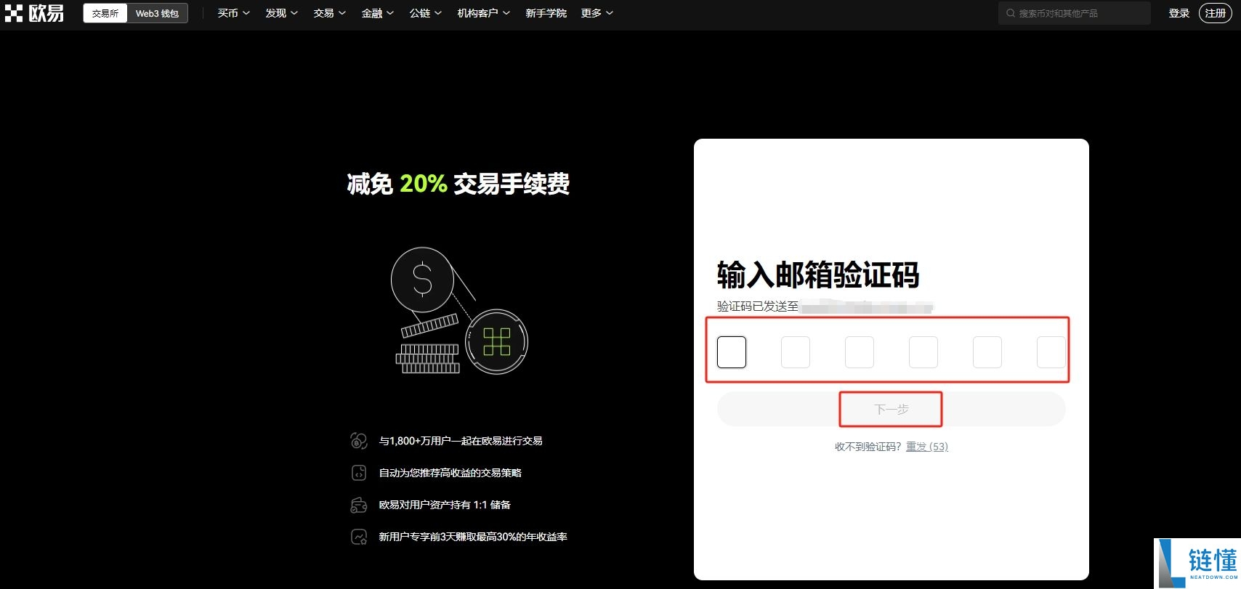Click the OKX 欧易 logo
Viewport: 1241px width, 589px height.
(x=34, y=13)
